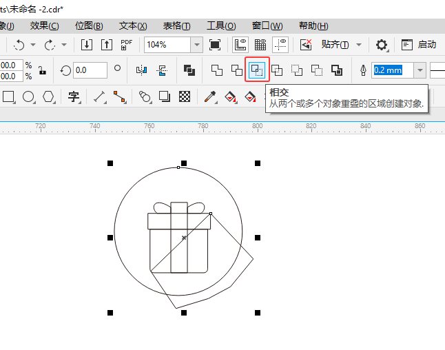Select the Text (字) tool

[x=74, y=96]
